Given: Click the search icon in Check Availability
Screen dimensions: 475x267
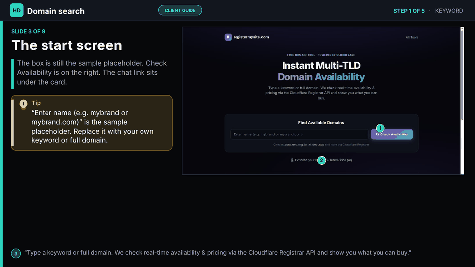Looking at the screenshot, I should [x=377, y=134].
